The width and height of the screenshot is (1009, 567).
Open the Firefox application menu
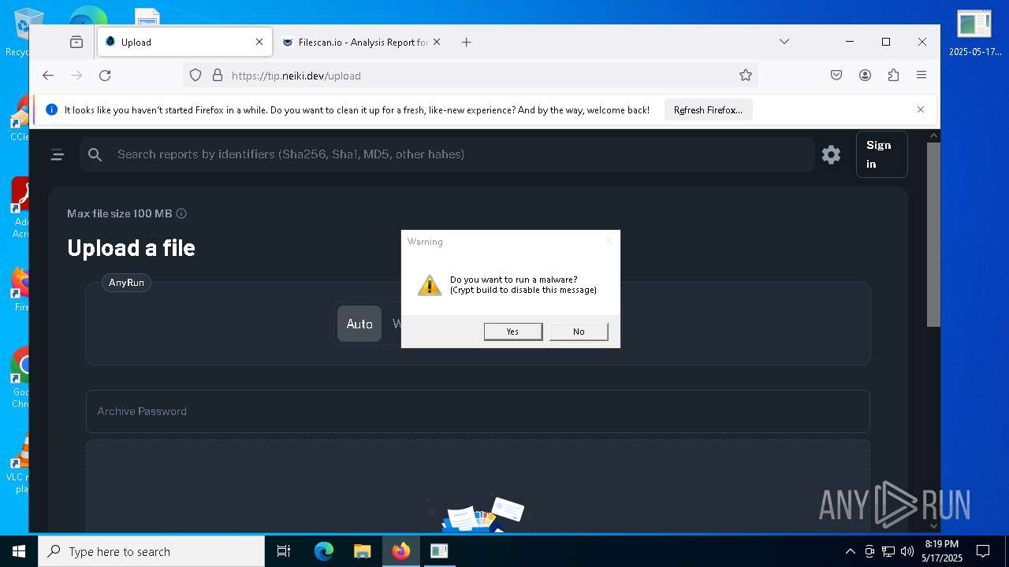[x=922, y=76]
